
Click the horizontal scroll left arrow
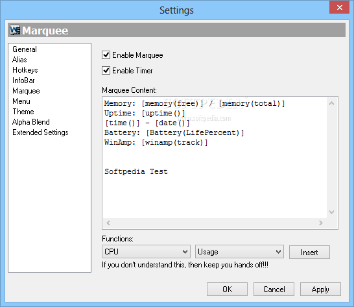coord(108,223)
